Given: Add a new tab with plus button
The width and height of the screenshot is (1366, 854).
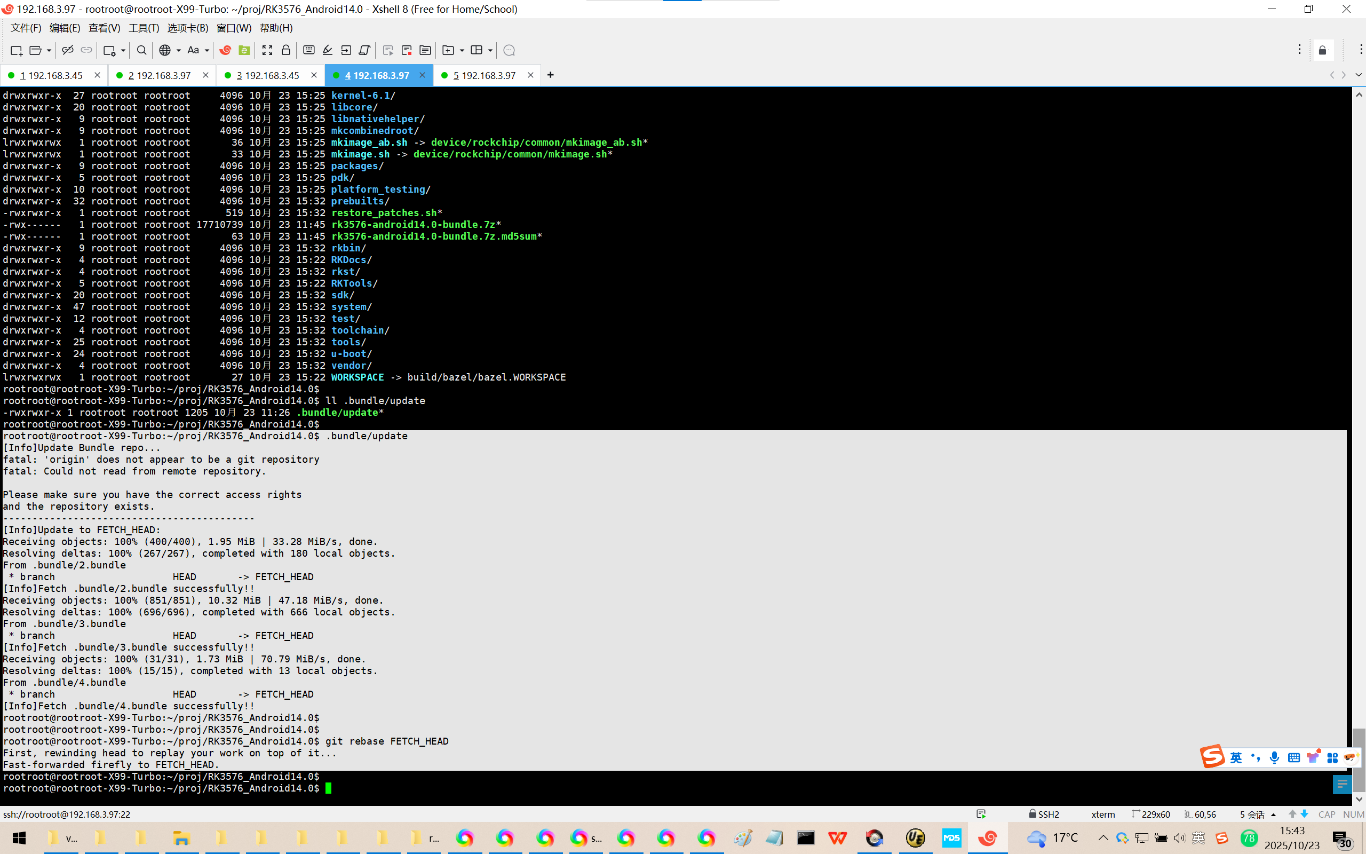Looking at the screenshot, I should pyautogui.click(x=550, y=75).
